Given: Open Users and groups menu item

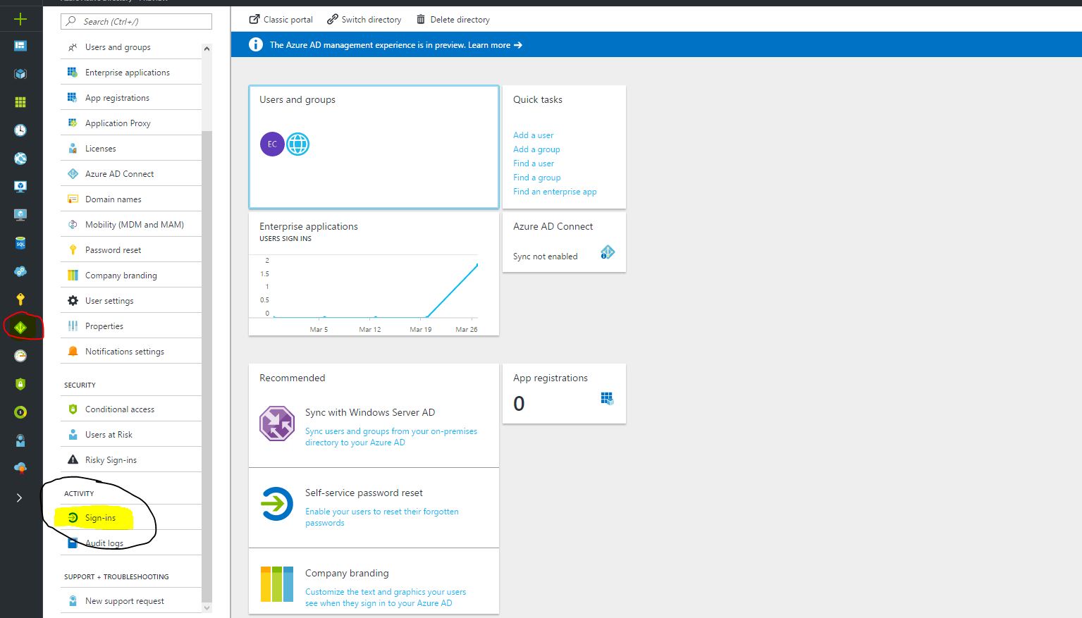Looking at the screenshot, I should tap(131, 47).
